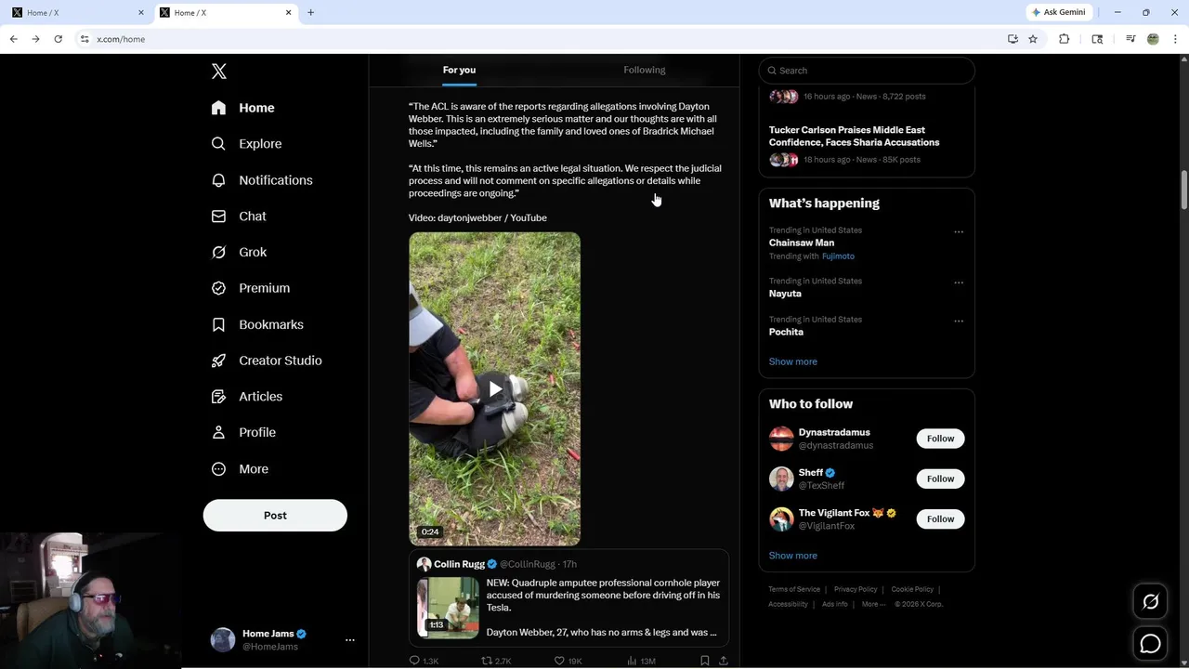Open Ads info footer link
1189x669 pixels.
pyautogui.click(x=834, y=604)
